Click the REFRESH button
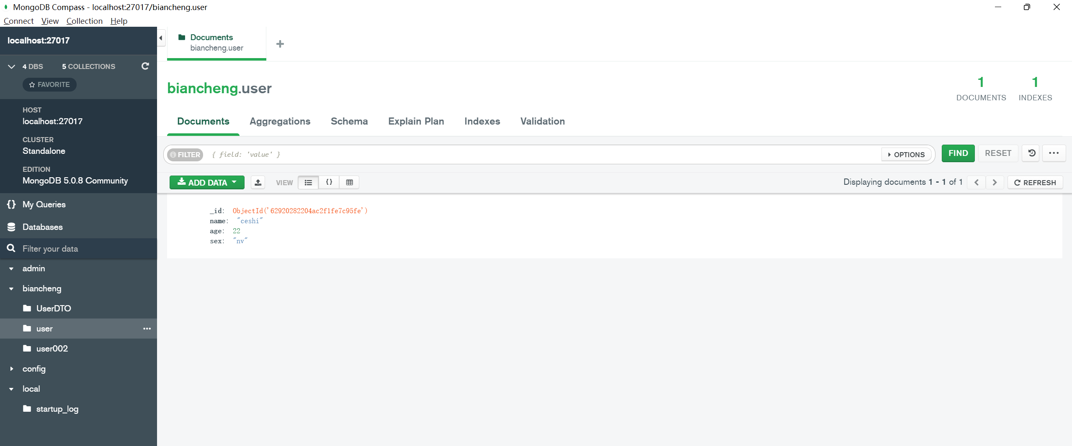 [x=1035, y=183]
